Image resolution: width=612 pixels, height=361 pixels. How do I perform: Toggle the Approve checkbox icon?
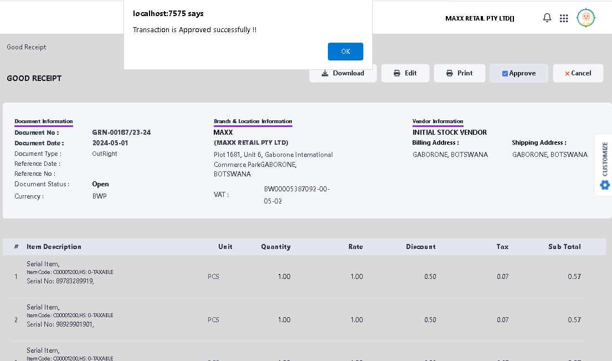tap(505, 74)
